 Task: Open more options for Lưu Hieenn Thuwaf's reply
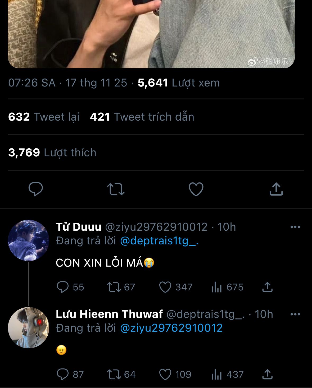coord(295,314)
